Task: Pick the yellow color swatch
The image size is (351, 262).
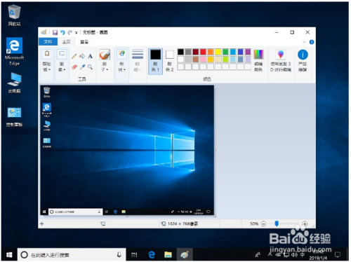Action: tap(218, 52)
